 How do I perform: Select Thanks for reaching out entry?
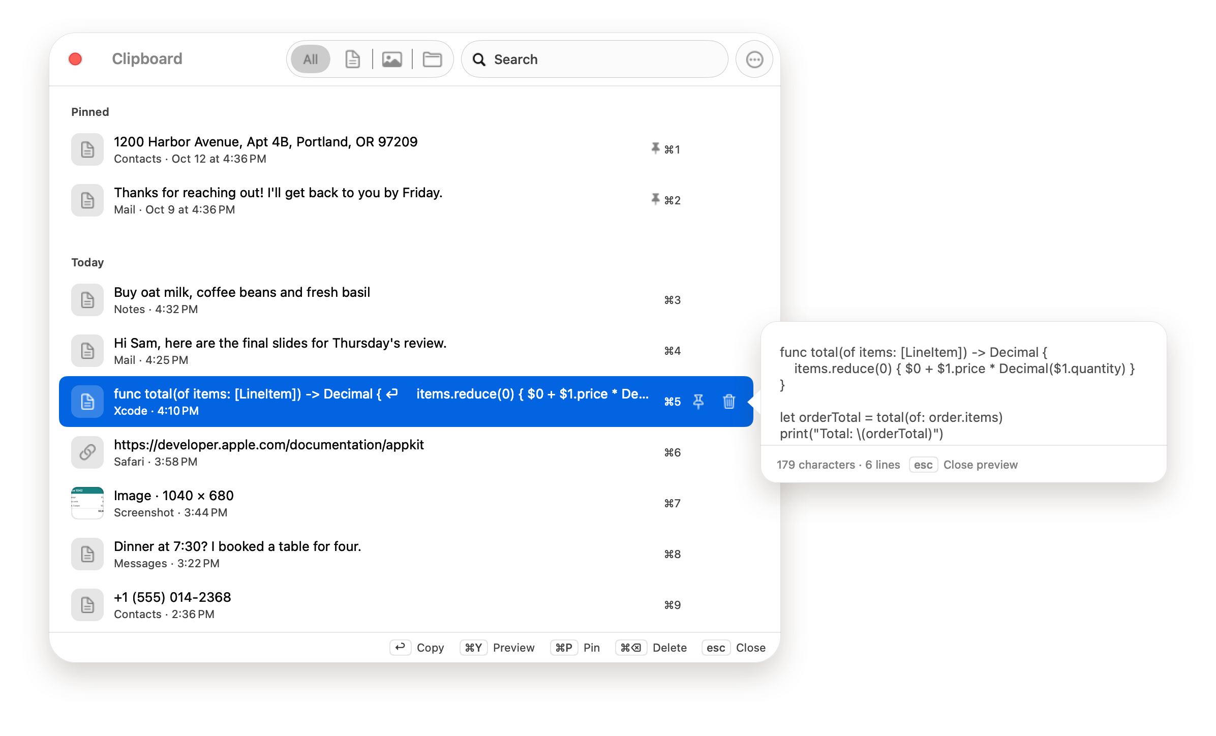tap(406, 200)
